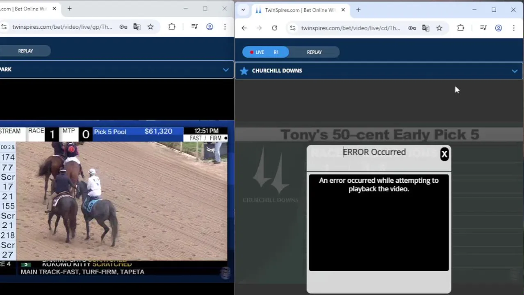The image size is (524, 295).
Task: Toggle Churchill Downs favorite star
Action: (x=244, y=71)
